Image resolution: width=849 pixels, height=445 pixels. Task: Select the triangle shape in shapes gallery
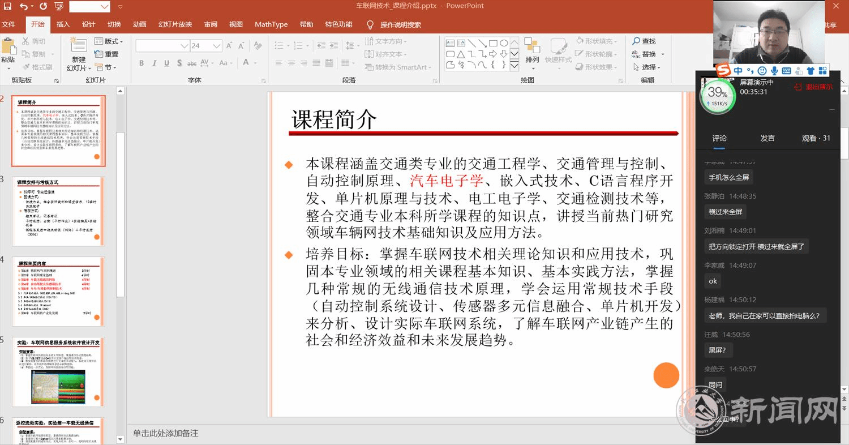click(x=461, y=54)
